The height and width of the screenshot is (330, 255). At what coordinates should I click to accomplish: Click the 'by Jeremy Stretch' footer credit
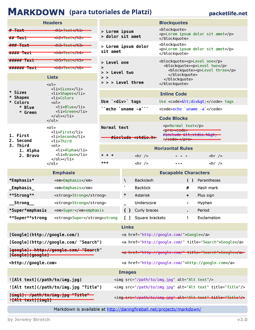29,319
